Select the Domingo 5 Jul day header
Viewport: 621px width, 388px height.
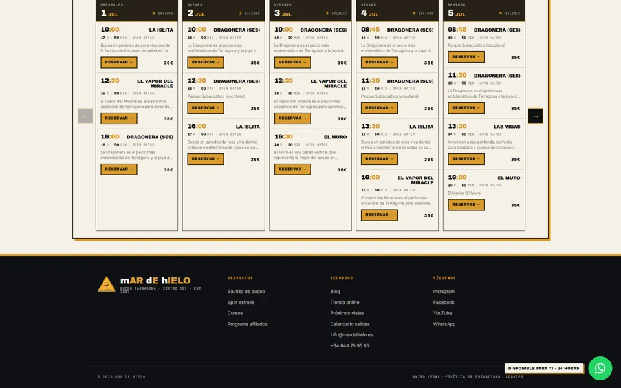click(x=484, y=10)
